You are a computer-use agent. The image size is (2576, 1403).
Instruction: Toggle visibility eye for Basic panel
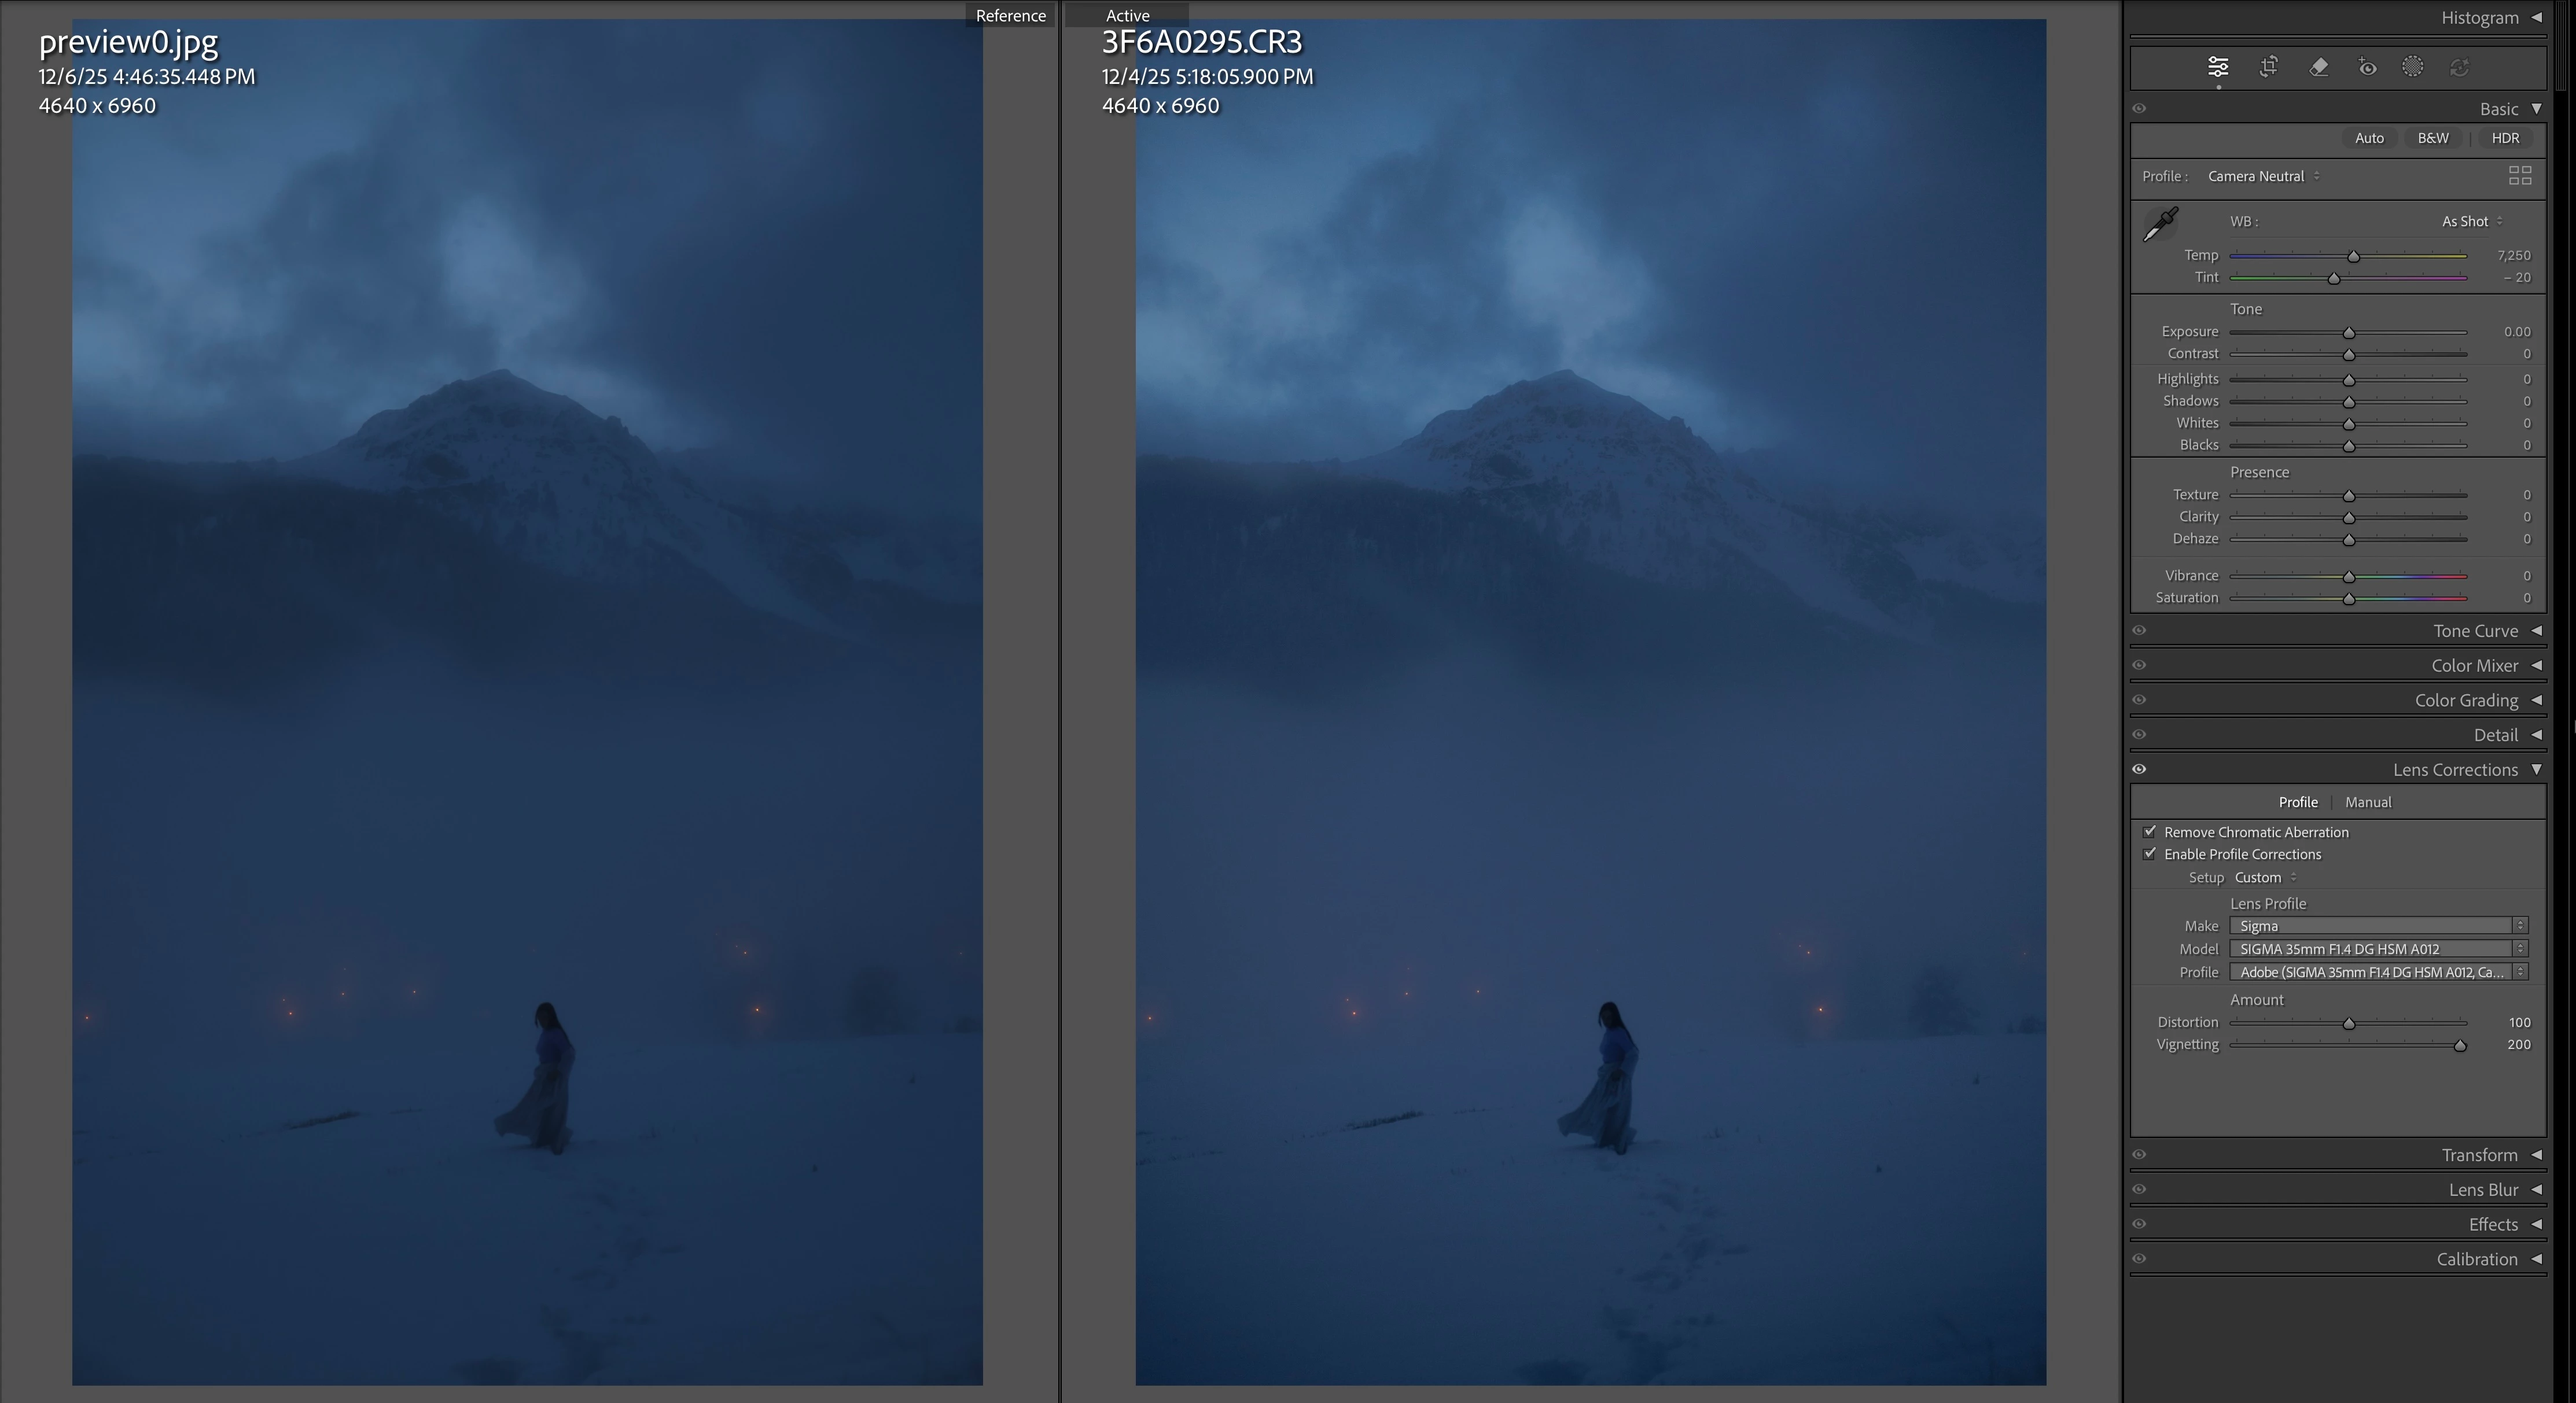click(2139, 108)
